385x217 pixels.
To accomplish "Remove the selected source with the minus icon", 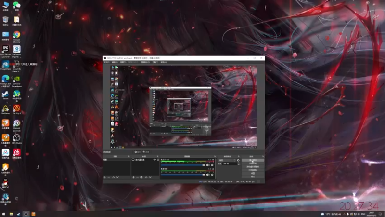I will (x=137, y=177).
